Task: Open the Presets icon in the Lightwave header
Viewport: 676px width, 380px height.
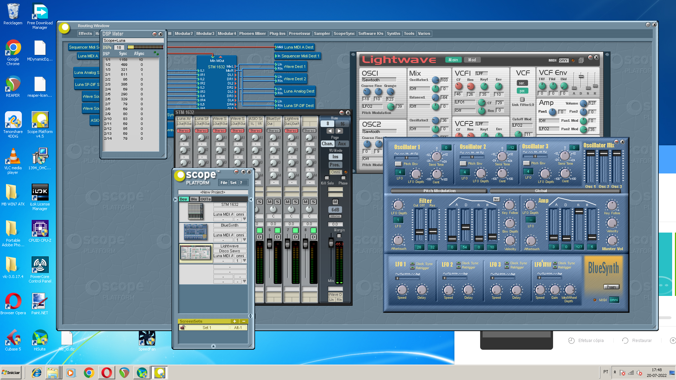Action: pos(581,60)
